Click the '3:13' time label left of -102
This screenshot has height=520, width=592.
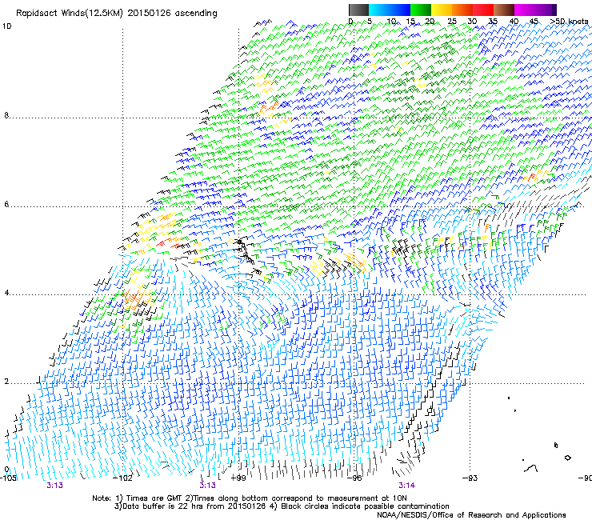pyautogui.click(x=54, y=486)
